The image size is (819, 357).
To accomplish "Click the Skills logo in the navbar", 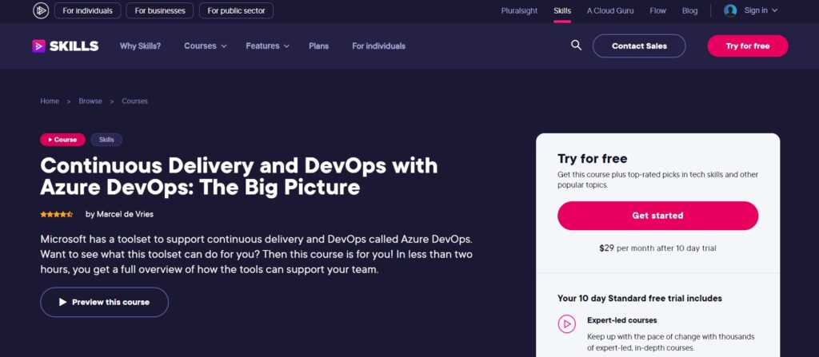I will (x=66, y=46).
